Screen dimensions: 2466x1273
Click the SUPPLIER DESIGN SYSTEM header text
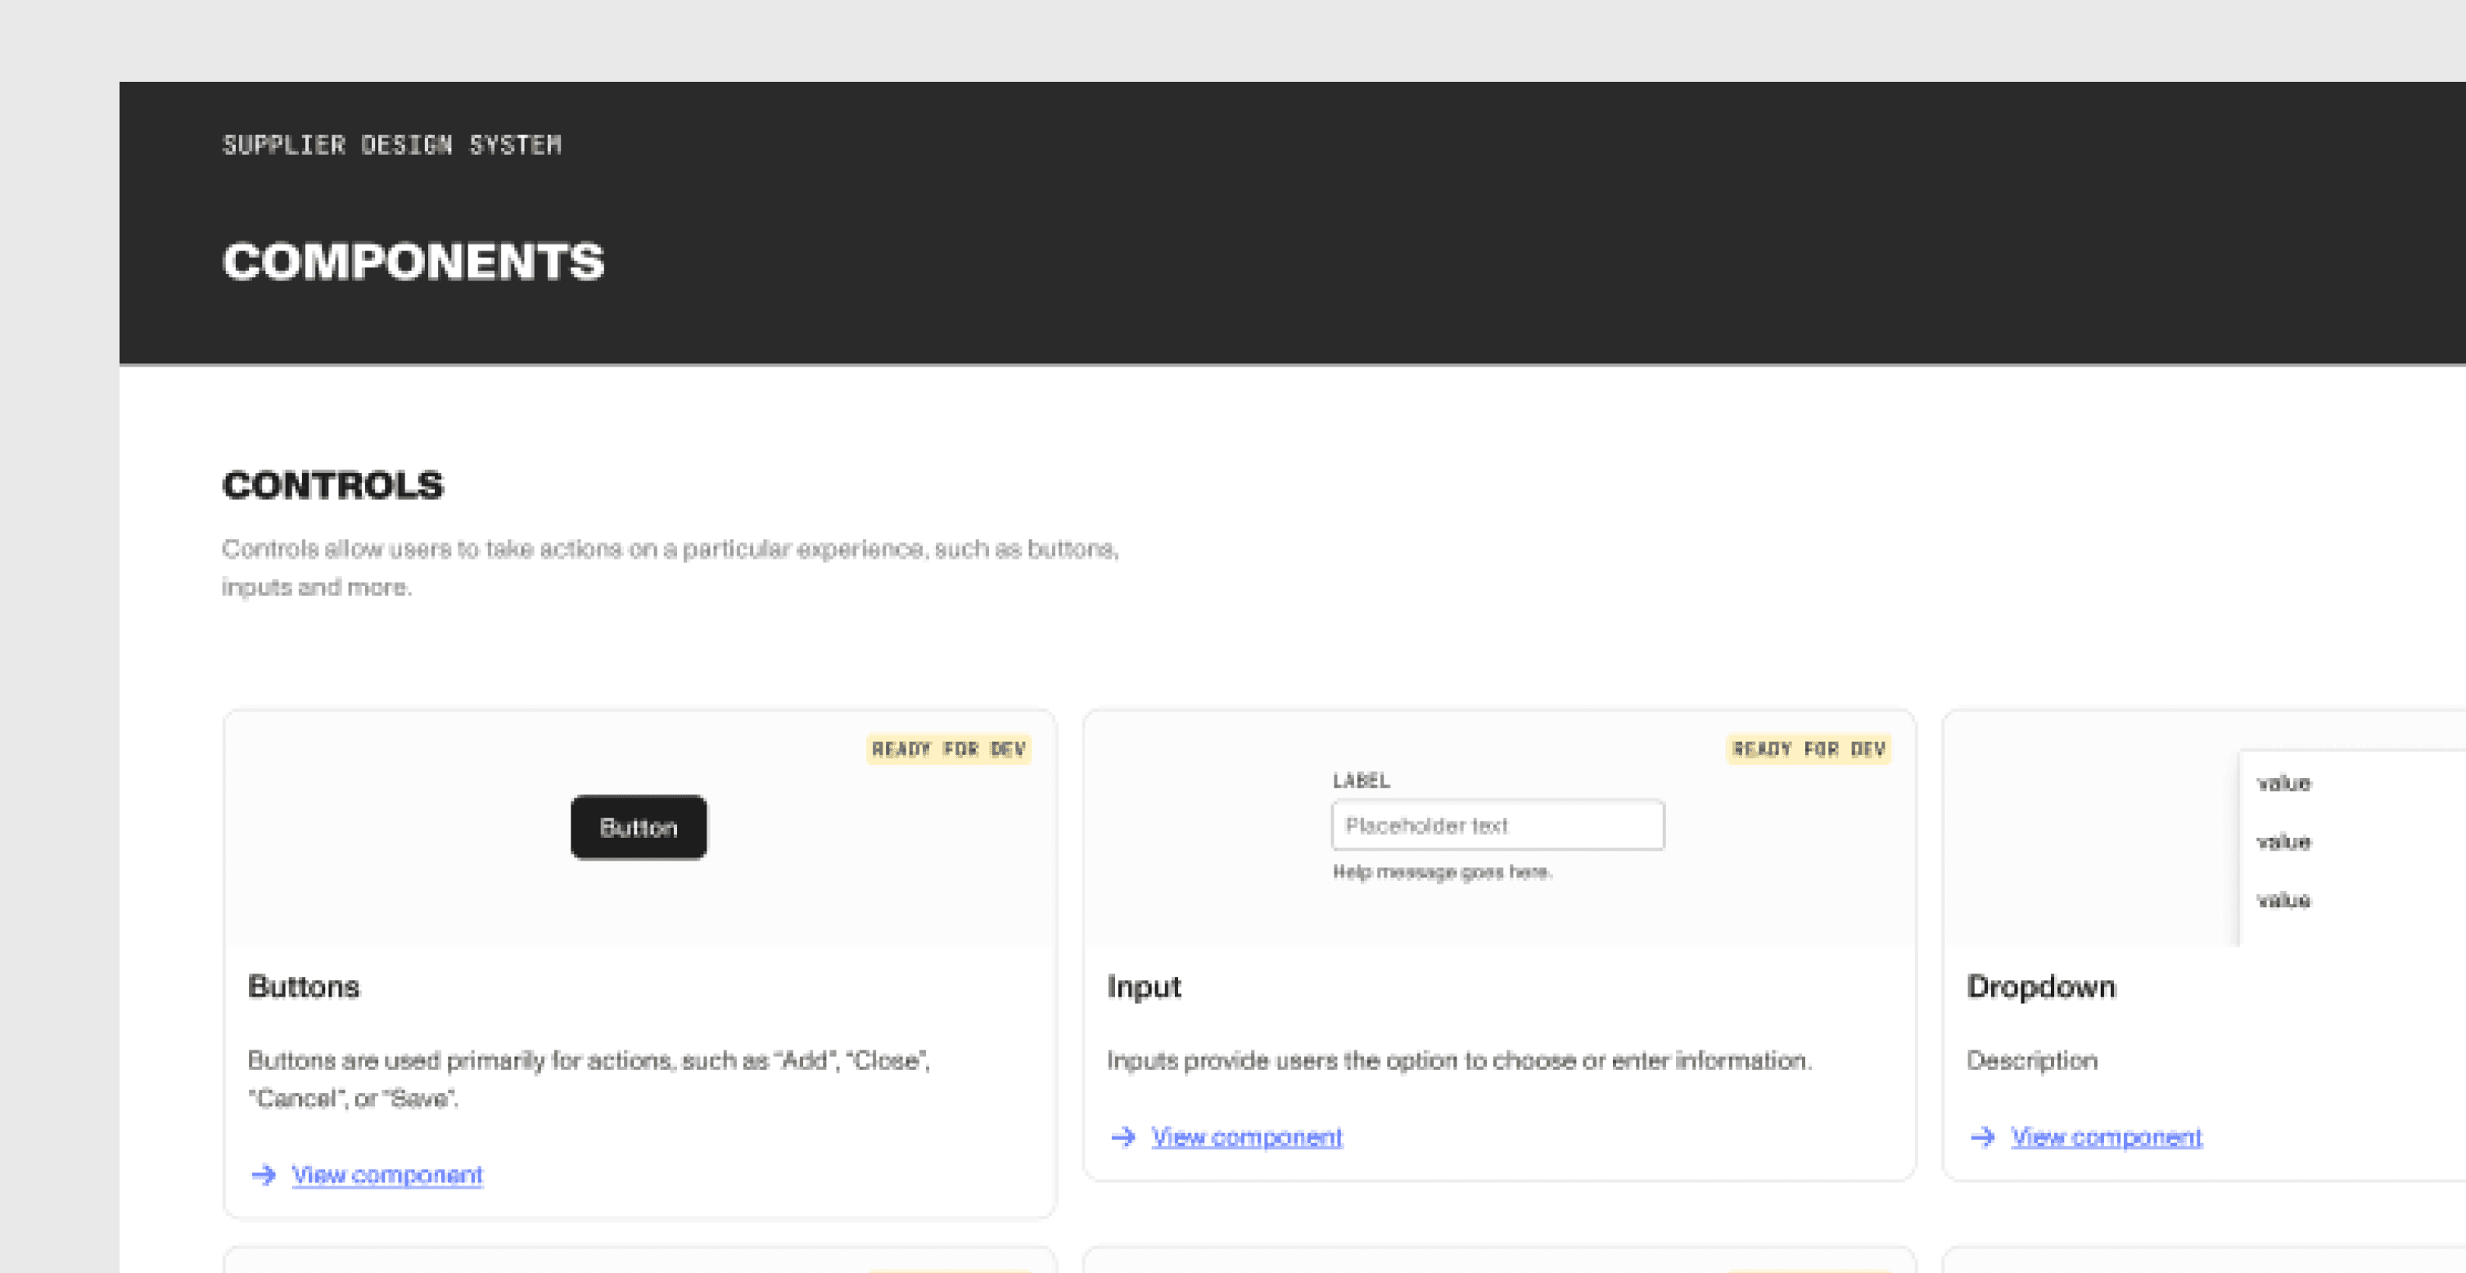click(391, 145)
